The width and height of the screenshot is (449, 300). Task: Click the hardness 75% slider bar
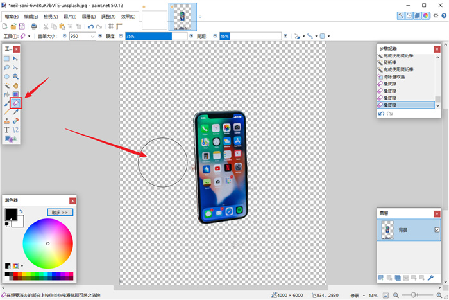click(148, 37)
